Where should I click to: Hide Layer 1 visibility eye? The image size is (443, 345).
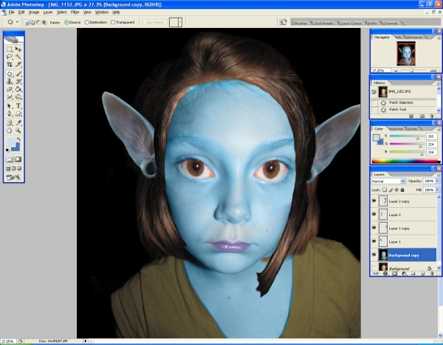374,242
